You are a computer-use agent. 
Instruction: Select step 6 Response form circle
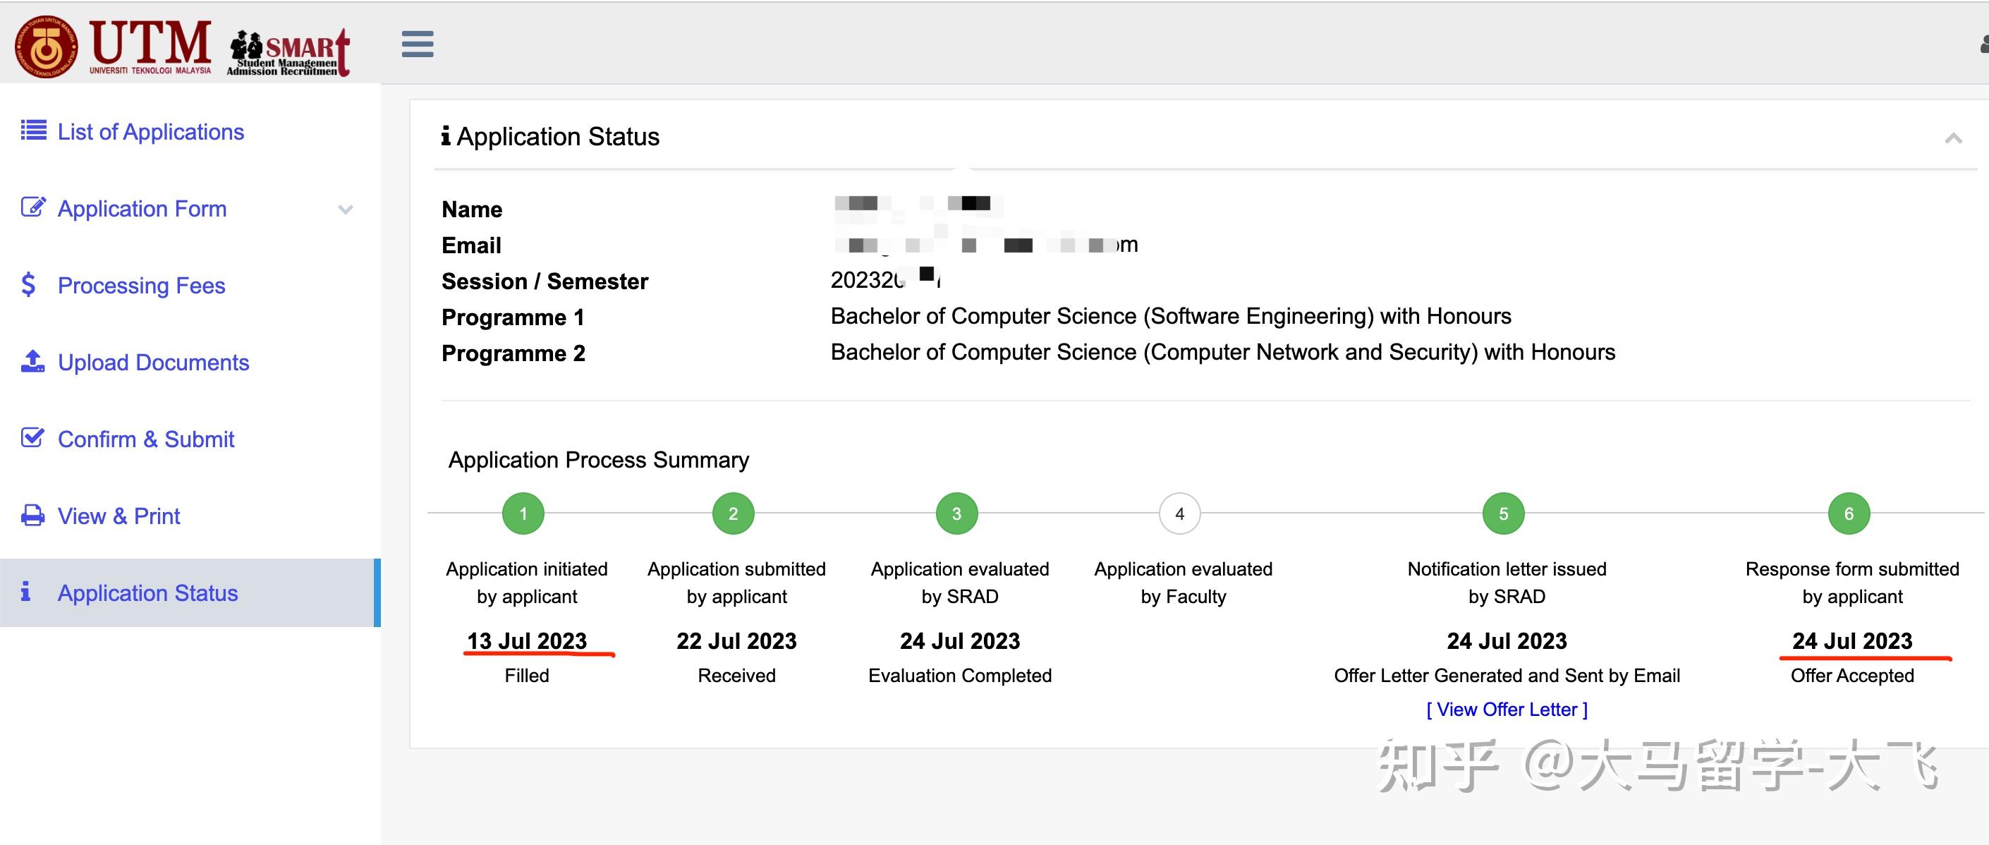tap(1849, 513)
